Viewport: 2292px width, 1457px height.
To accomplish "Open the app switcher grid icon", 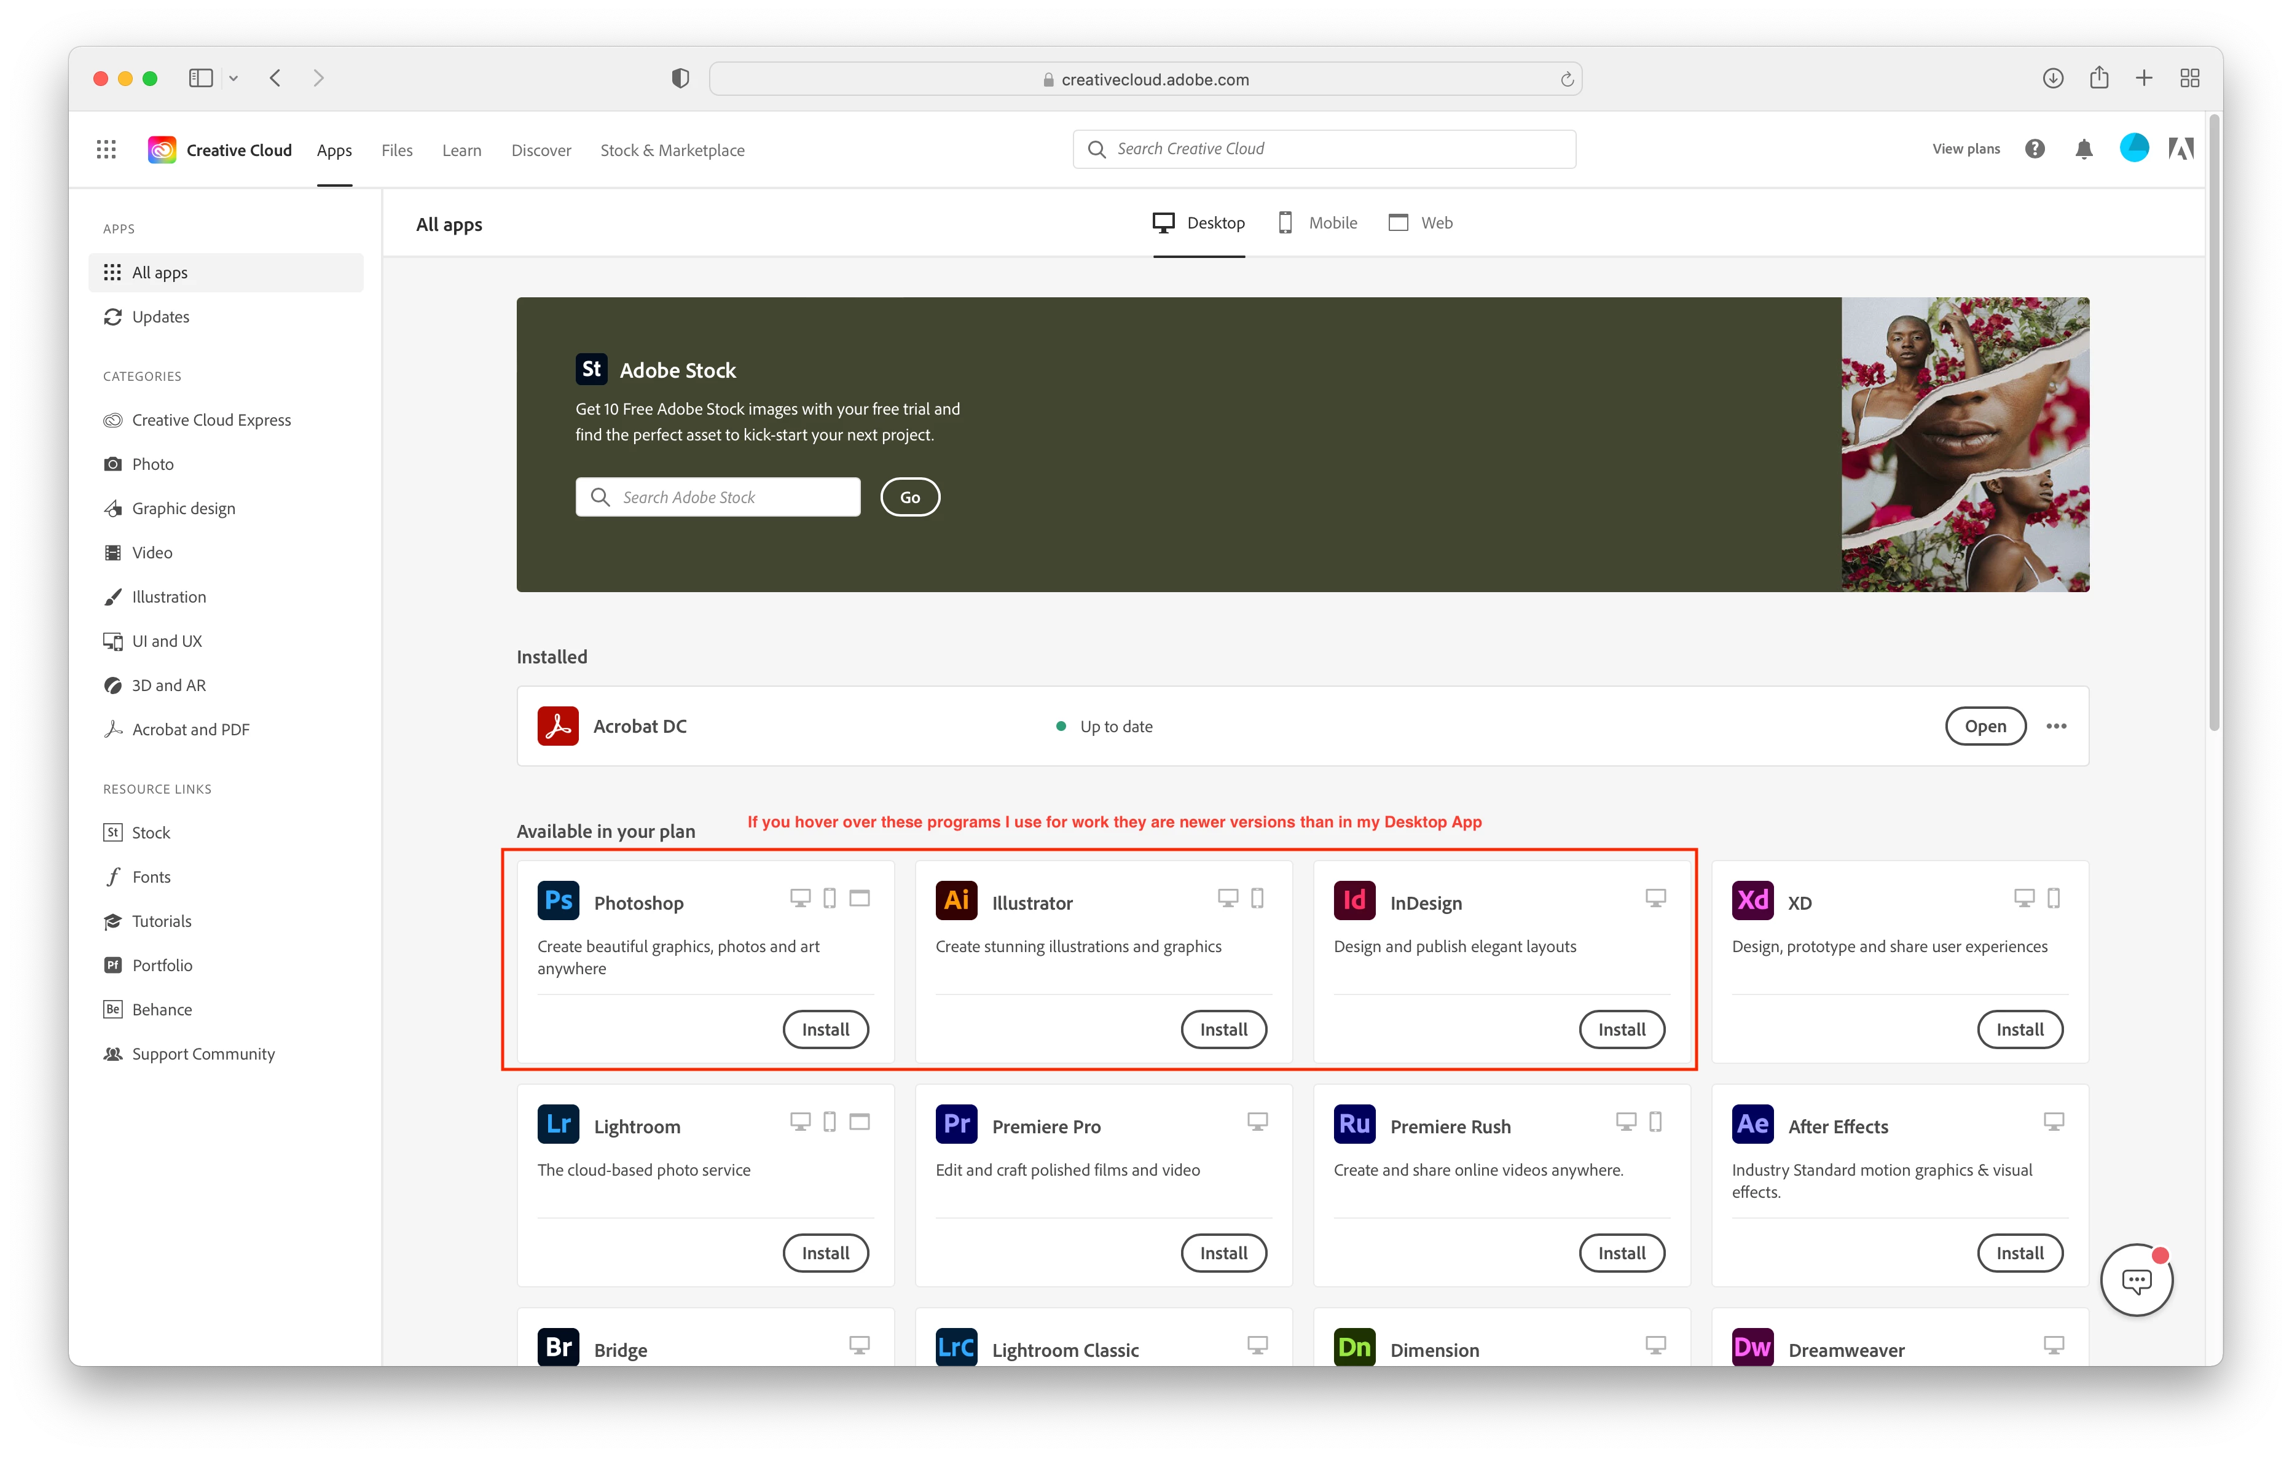I will coord(106,149).
